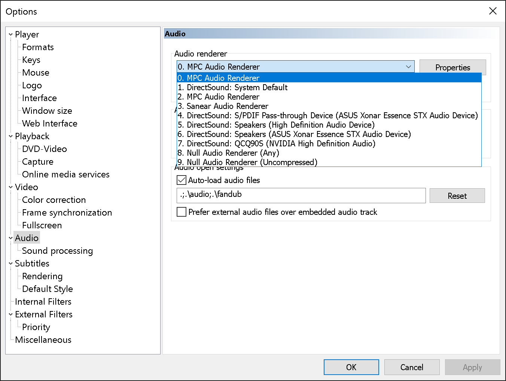Viewport: 506px width, 381px height.
Task: Select the Player tree label
Action: (27, 34)
